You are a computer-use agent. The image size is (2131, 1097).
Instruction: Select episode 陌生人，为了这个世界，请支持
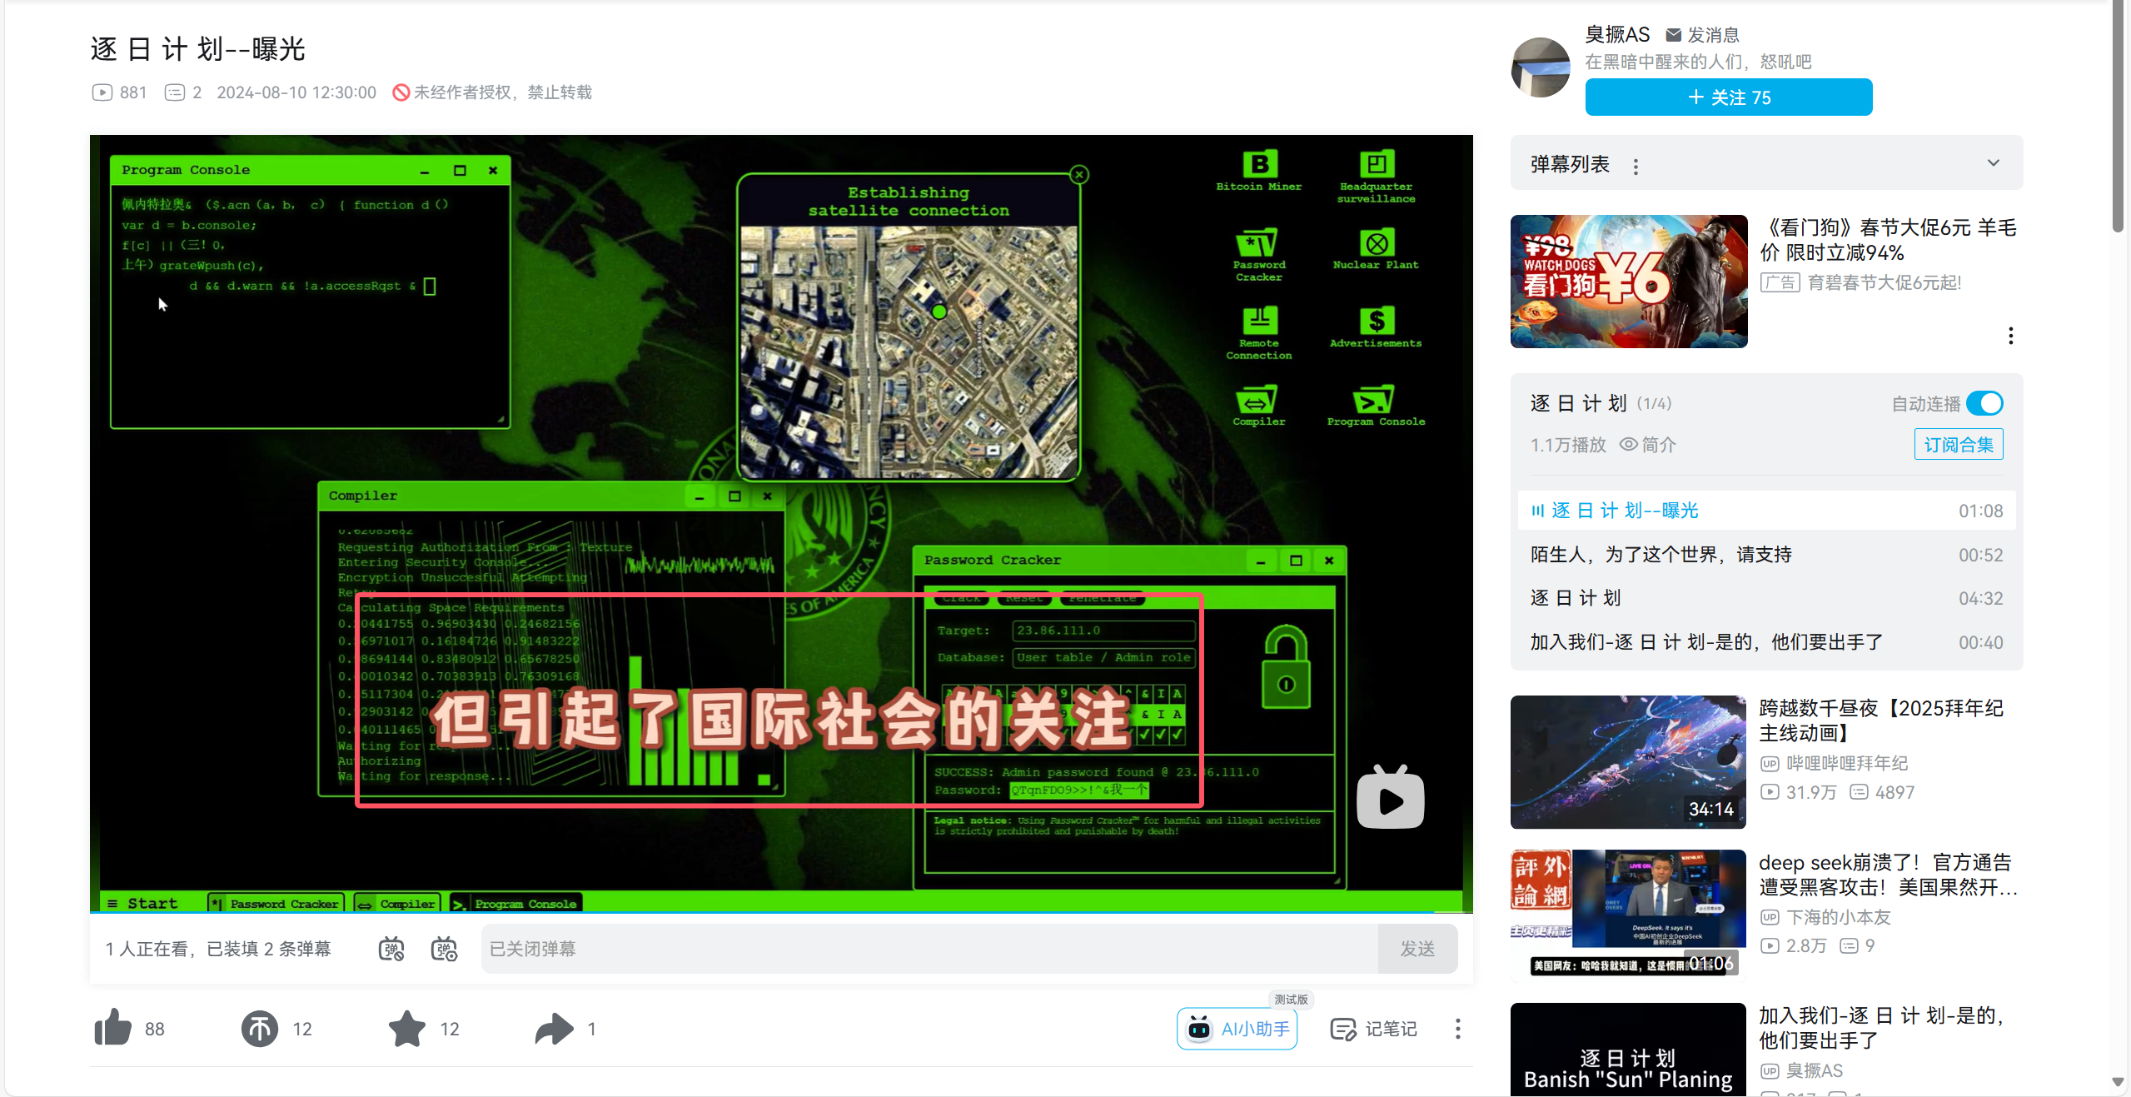click(1660, 555)
